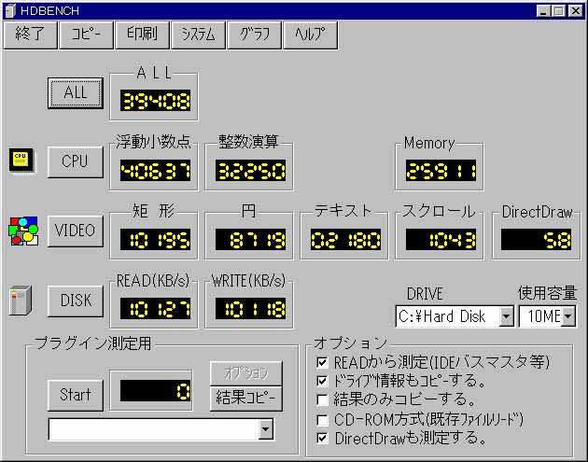
Task: Open the 使用容量 10MB dropdown arrow
Action: tap(568, 316)
